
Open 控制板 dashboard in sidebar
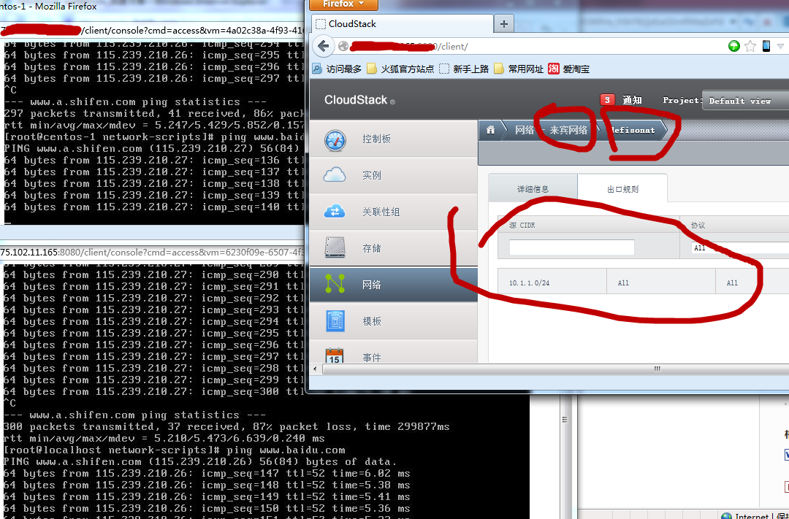pyautogui.click(x=394, y=139)
